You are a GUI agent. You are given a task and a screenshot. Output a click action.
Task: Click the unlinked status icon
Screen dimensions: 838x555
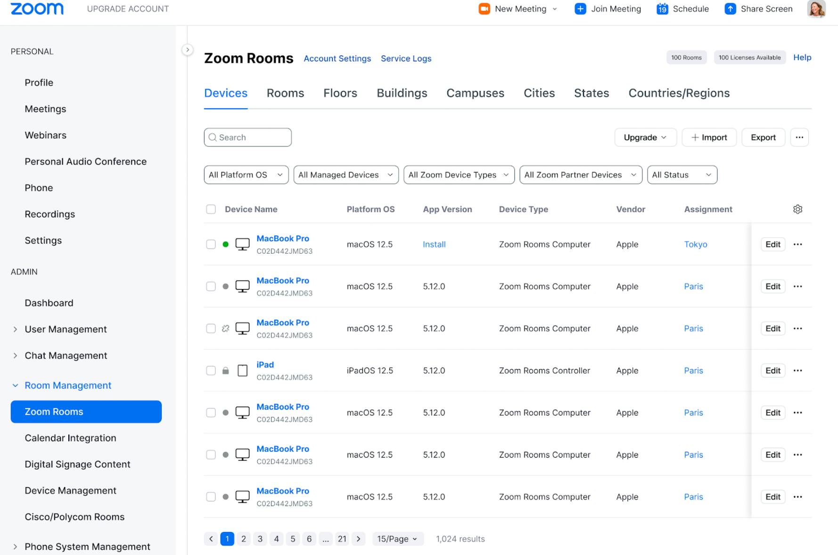[x=225, y=329]
